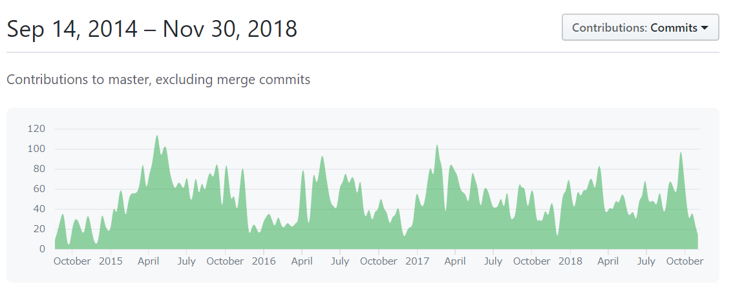Click the tallest peak near April 2015

coord(156,136)
